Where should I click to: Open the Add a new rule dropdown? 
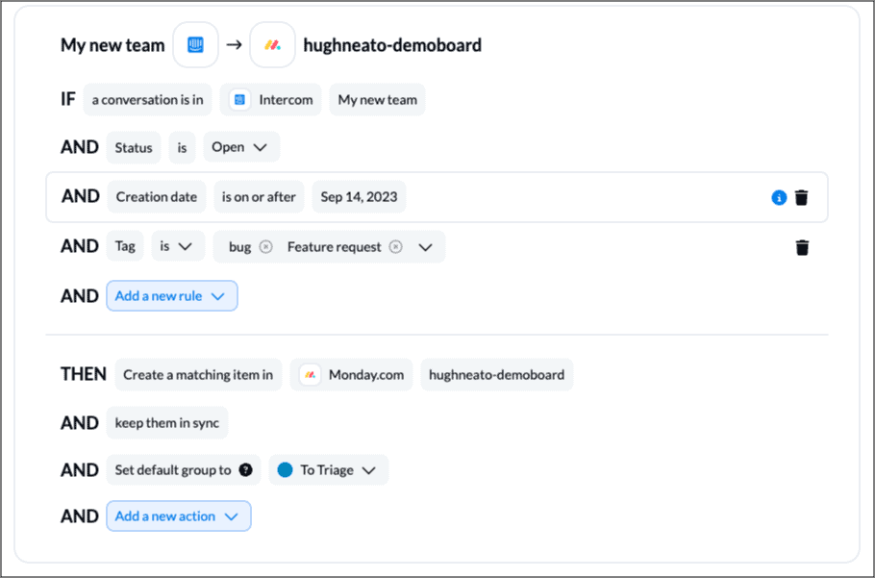tap(172, 295)
